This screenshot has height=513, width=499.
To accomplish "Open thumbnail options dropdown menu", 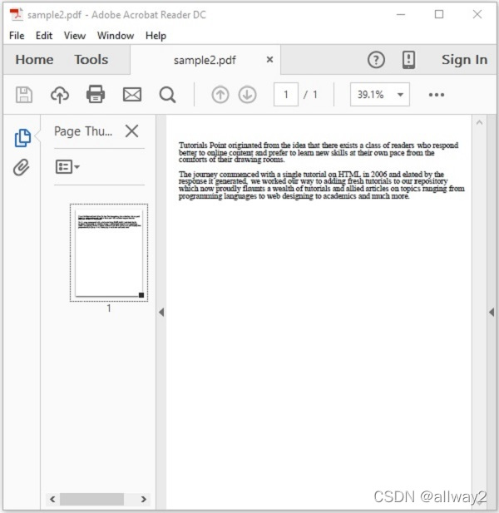I will pyautogui.click(x=67, y=167).
